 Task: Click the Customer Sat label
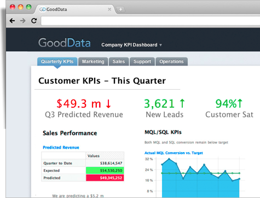coord(229,114)
